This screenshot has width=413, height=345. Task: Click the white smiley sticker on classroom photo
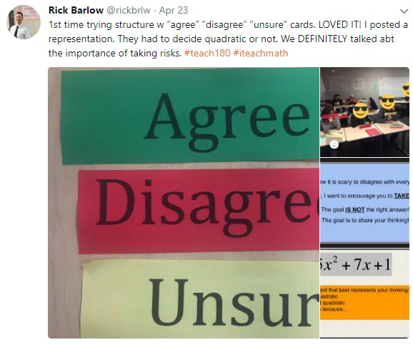[x=334, y=144]
